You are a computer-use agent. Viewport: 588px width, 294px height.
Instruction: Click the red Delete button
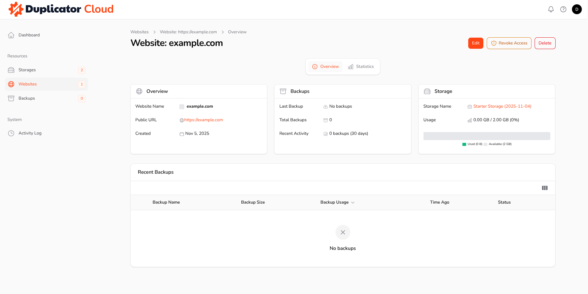545,43
